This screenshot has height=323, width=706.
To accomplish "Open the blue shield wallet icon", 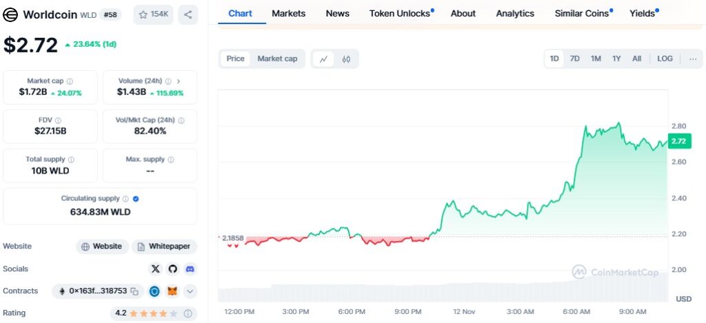I will tap(155, 291).
